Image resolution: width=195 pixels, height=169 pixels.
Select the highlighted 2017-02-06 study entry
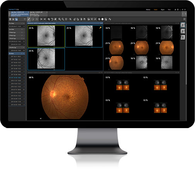(x=17, y=78)
